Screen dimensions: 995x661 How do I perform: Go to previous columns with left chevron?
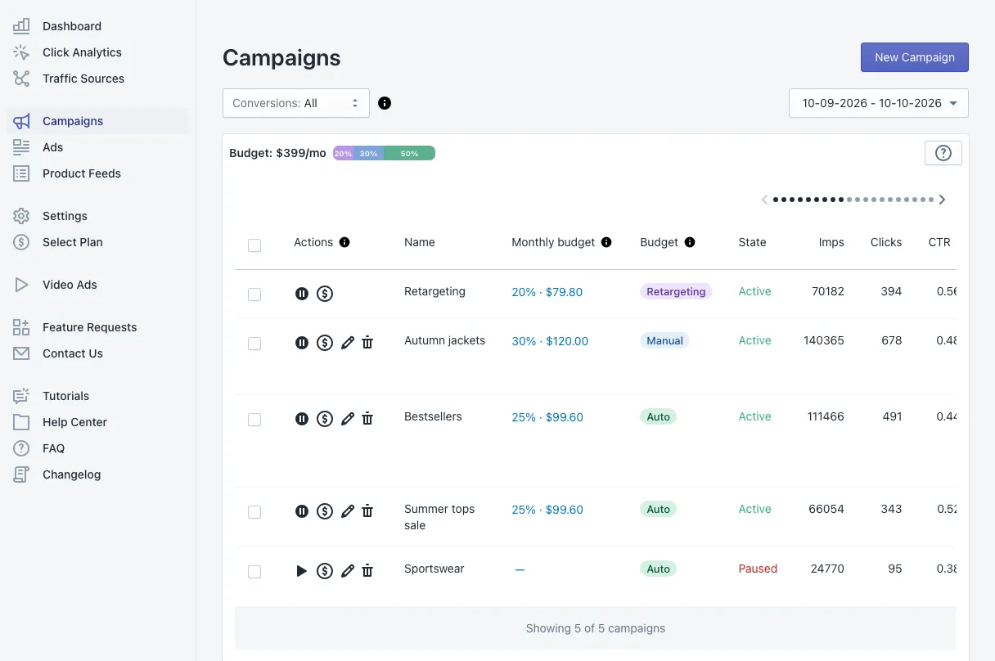(764, 200)
